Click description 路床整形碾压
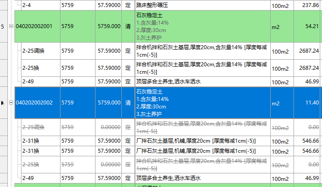 tap(152, 5)
